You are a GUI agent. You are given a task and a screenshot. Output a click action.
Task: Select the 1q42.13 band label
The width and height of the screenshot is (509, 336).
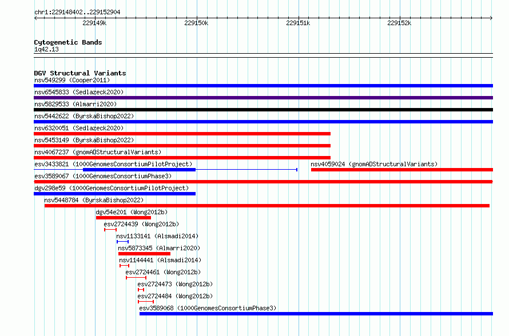[46, 49]
